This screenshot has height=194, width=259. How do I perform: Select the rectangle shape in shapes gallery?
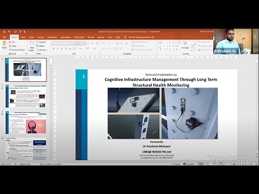click(170, 43)
